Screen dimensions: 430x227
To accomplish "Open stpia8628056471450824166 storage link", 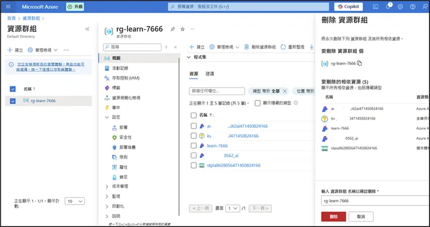I will click(234, 165).
